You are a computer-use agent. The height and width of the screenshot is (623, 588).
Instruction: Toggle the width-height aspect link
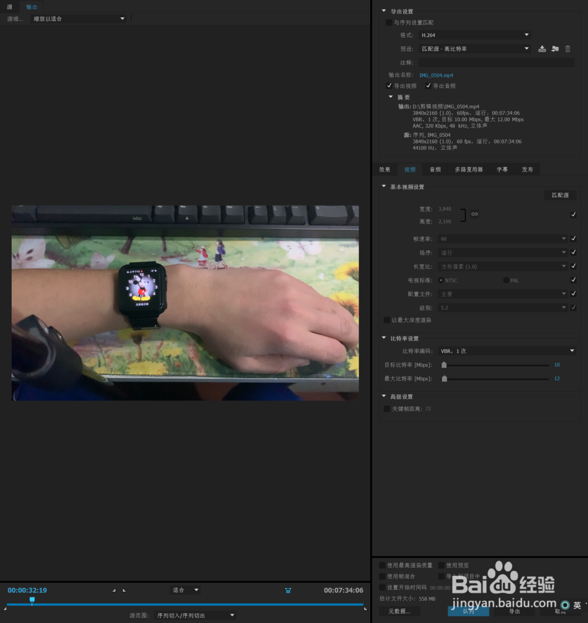[x=474, y=214]
